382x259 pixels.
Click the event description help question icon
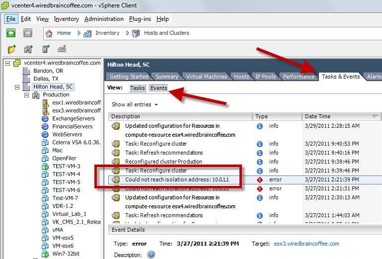pyautogui.click(x=151, y=255)
